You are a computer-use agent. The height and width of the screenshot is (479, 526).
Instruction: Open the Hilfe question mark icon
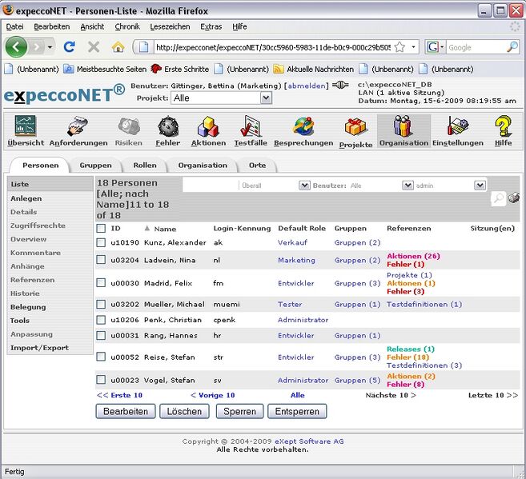coord(504,126)
